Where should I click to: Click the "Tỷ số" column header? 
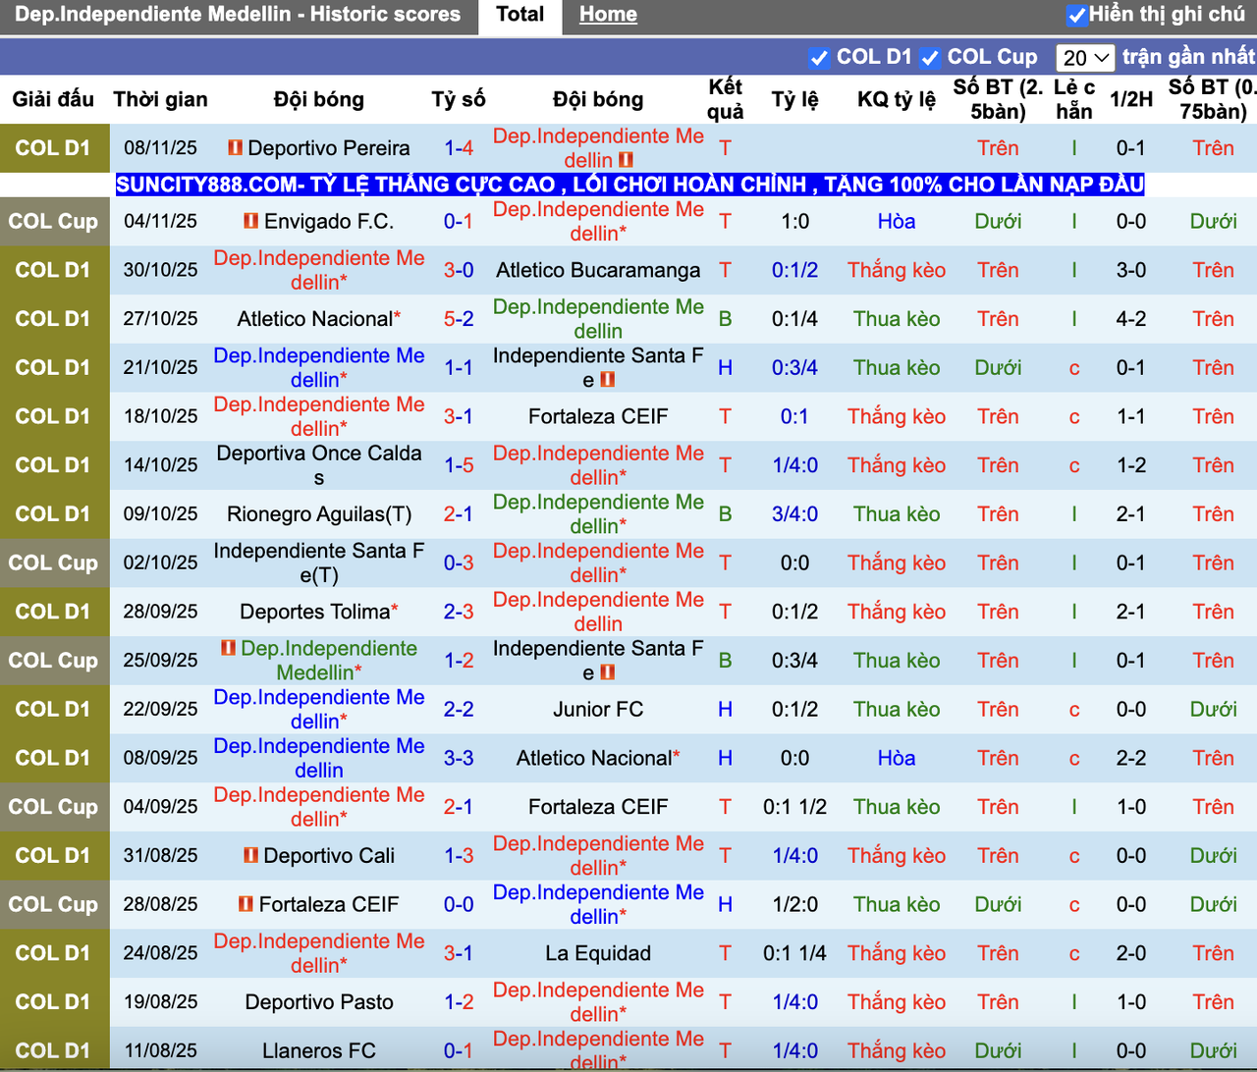click(459, 99)
